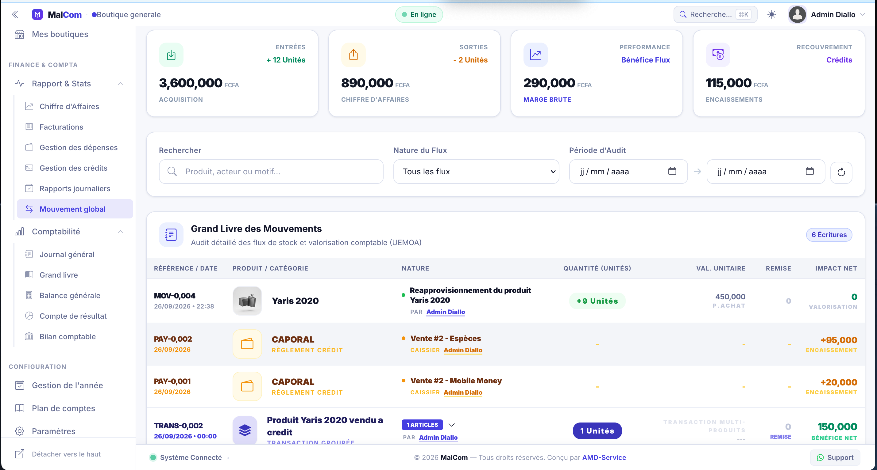This screenshot has height=470, width=877.
Task: Click the Grand Livre des Mouvements ledger icon
Action: coord(171,234)
